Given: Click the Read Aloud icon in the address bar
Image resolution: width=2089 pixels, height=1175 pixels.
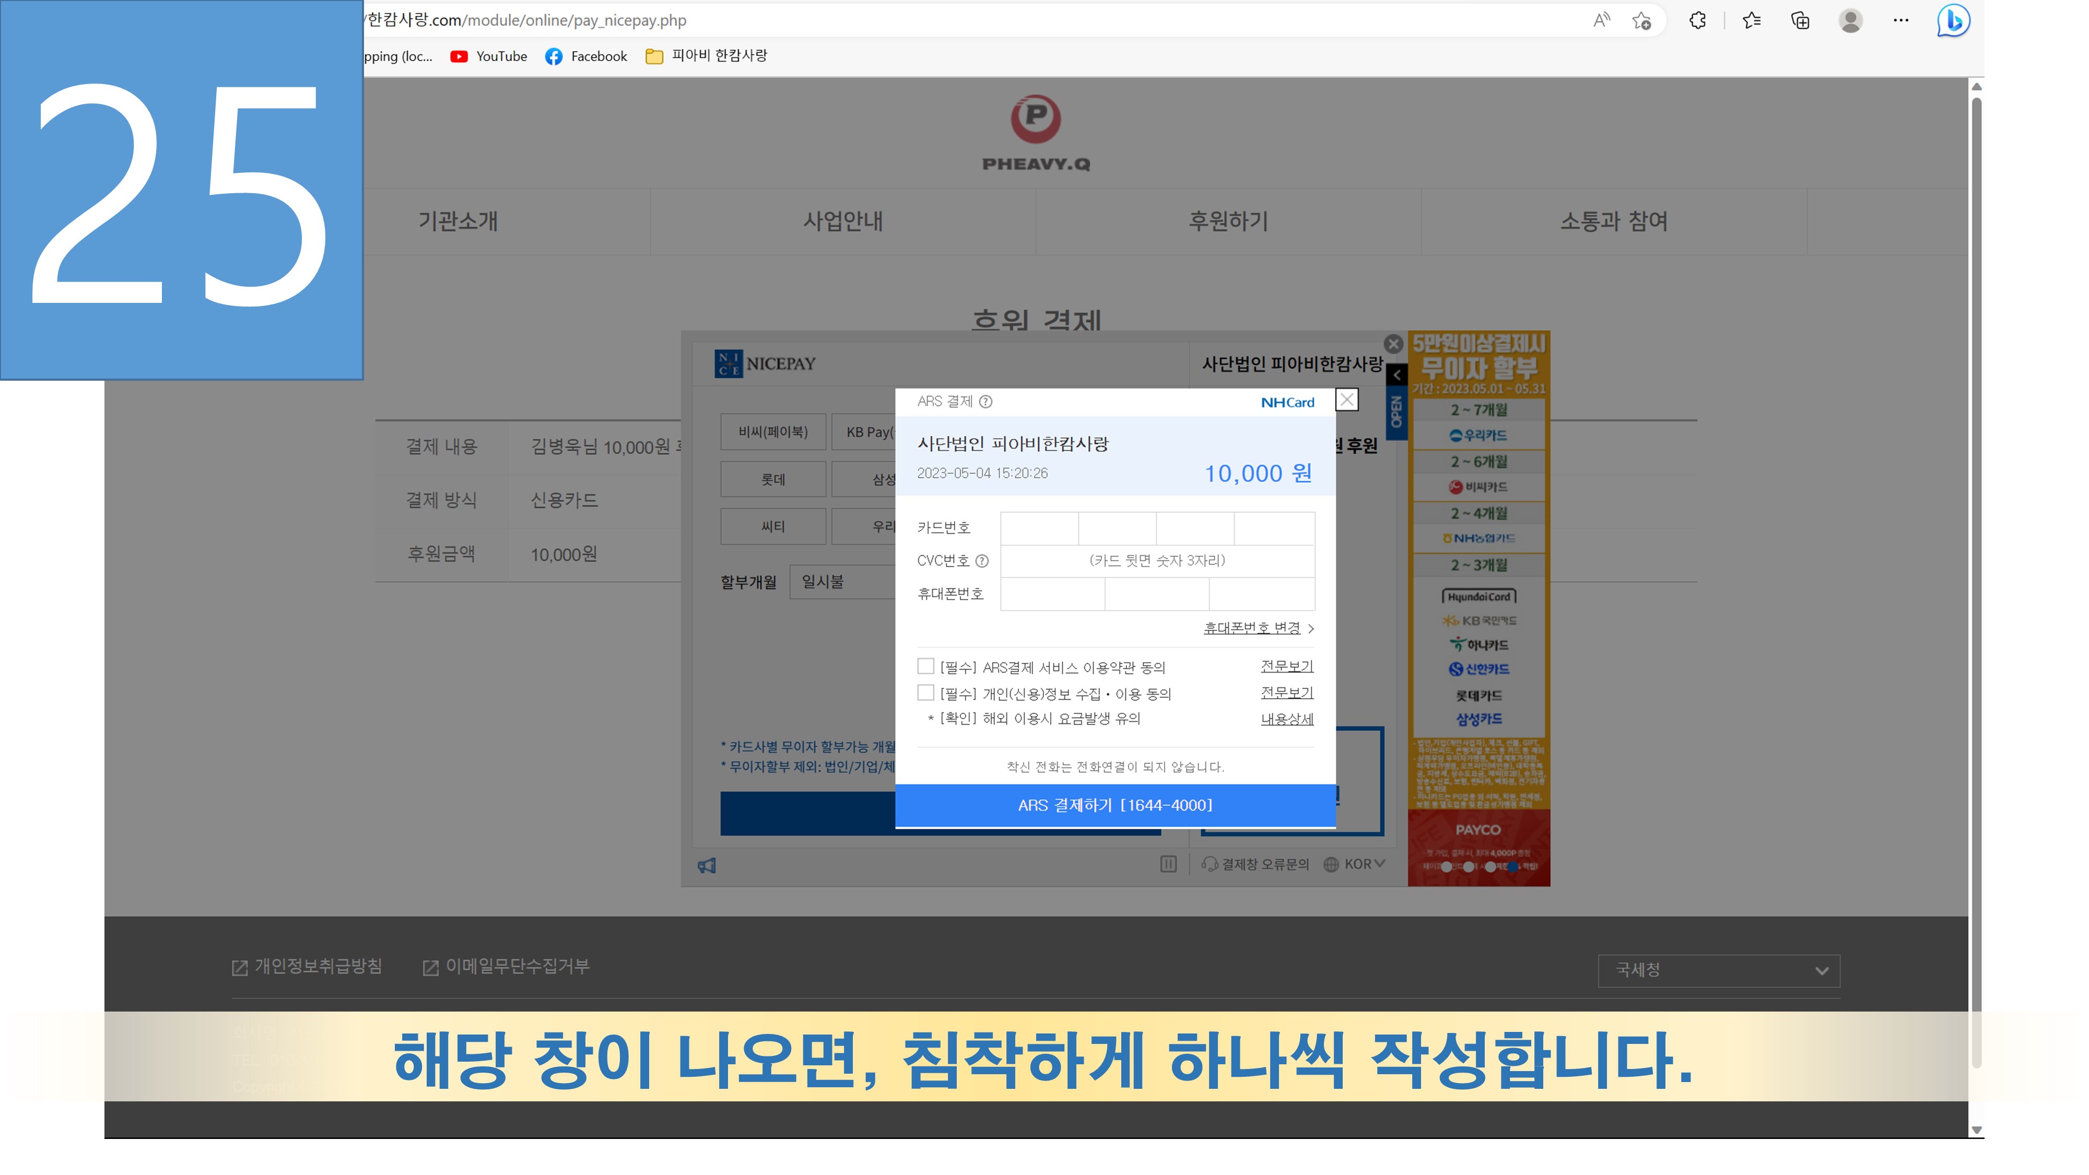Looking at the screenshot, I should pos(1601,20).
